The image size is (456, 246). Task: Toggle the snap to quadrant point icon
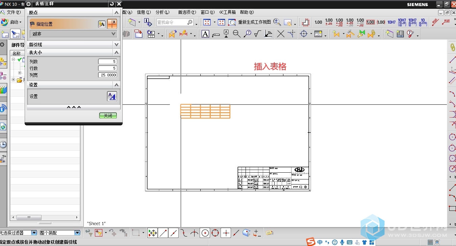pyautogui.click(x=215, y=233)
